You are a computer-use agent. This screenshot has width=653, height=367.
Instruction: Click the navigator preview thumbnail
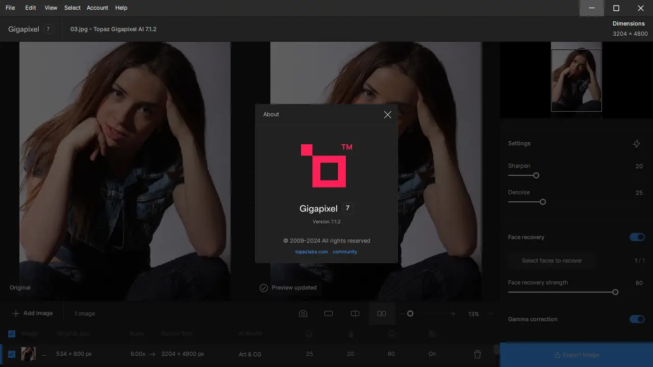(576, 80)
